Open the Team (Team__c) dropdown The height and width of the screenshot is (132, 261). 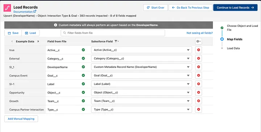[141, 101]
